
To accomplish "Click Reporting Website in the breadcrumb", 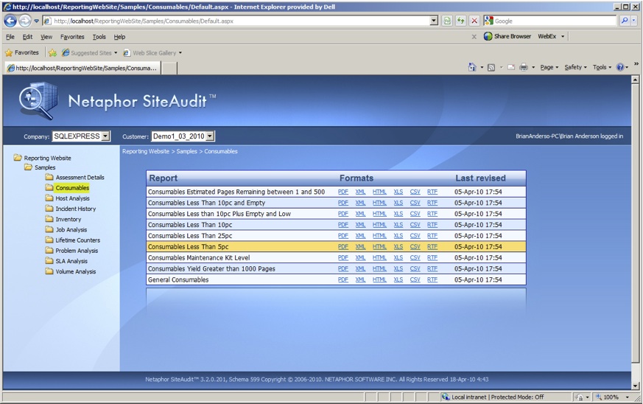I will point(146,151).
